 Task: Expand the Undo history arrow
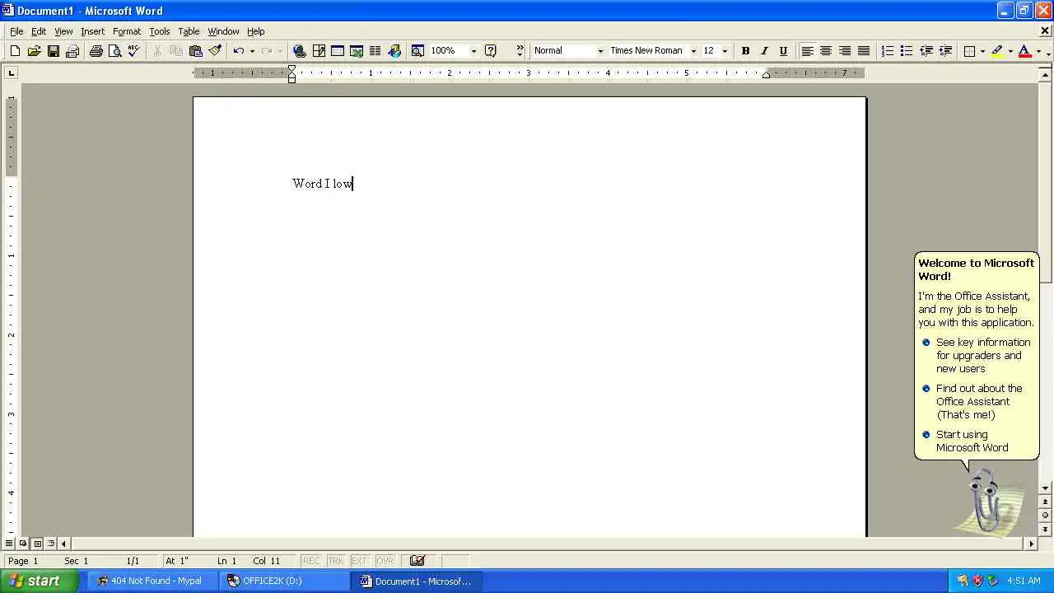[252, 51]
